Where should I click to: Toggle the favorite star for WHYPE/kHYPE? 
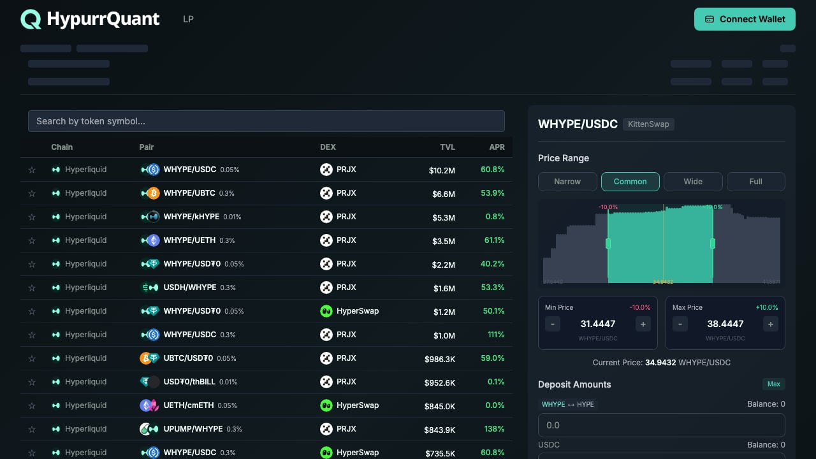(x=32, y=217)
